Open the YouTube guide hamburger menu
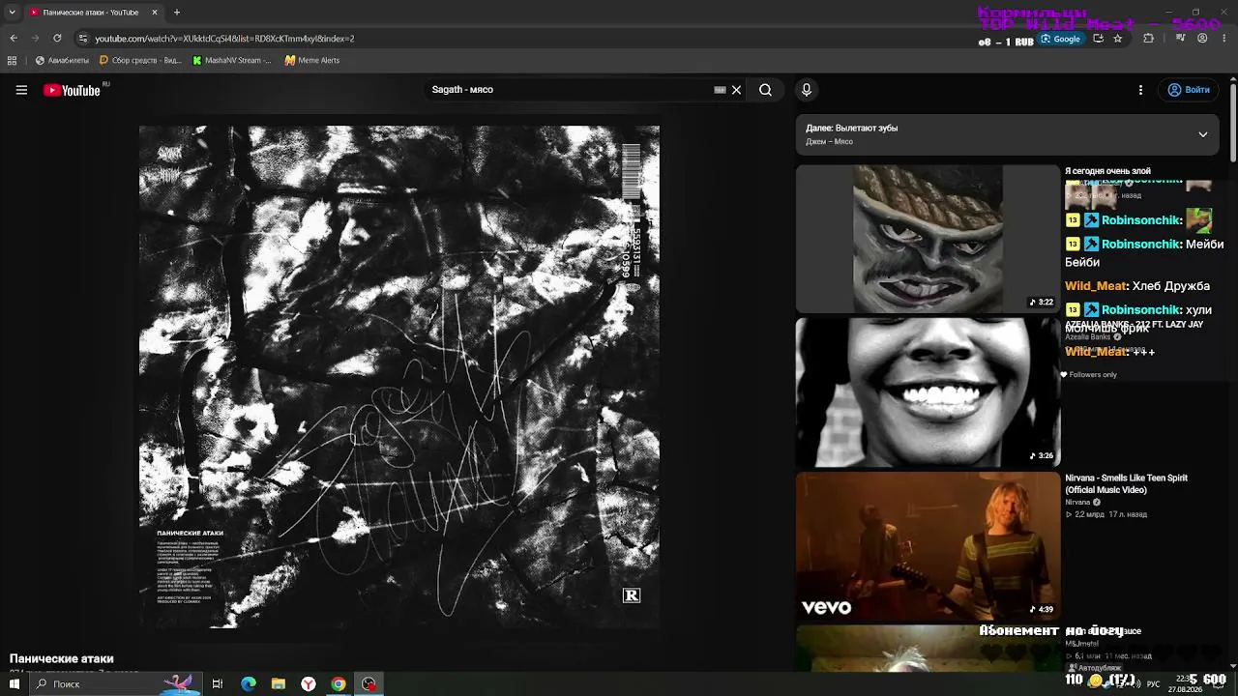The image size is (1238, 696). tap(21, 90)
